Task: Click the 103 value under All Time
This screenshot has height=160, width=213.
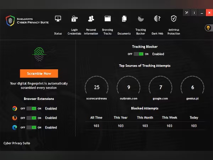Action: click(x=96, y=126)
